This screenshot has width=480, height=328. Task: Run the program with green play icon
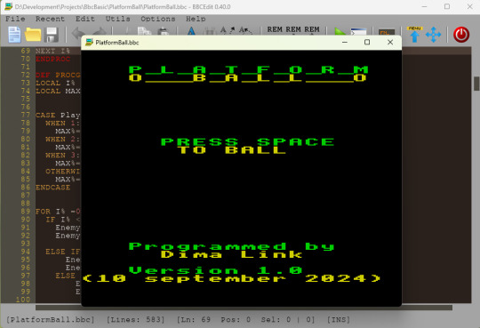pos(340,31)
